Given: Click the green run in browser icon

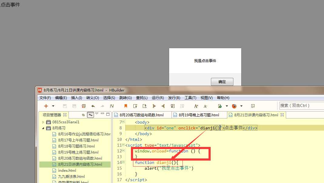Looking at the screenshot, I should pyautogui.click(x=220, y=106).
